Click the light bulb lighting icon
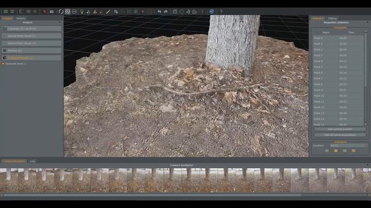Screen dimensions: 371x208 click(82, 12)
